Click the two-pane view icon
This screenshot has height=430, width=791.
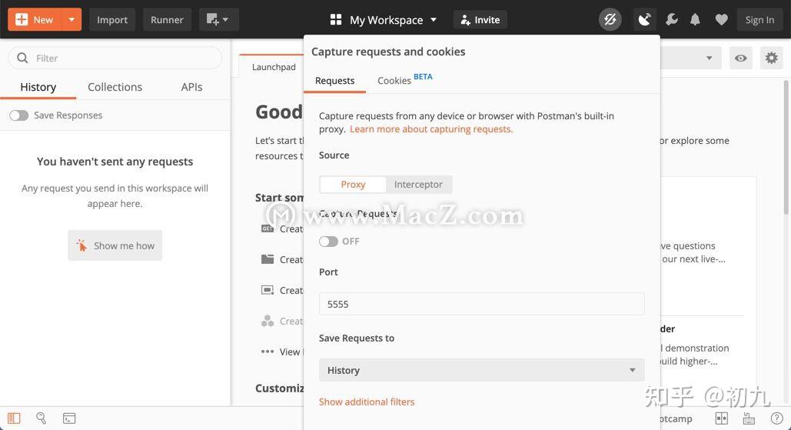[722, 418]
